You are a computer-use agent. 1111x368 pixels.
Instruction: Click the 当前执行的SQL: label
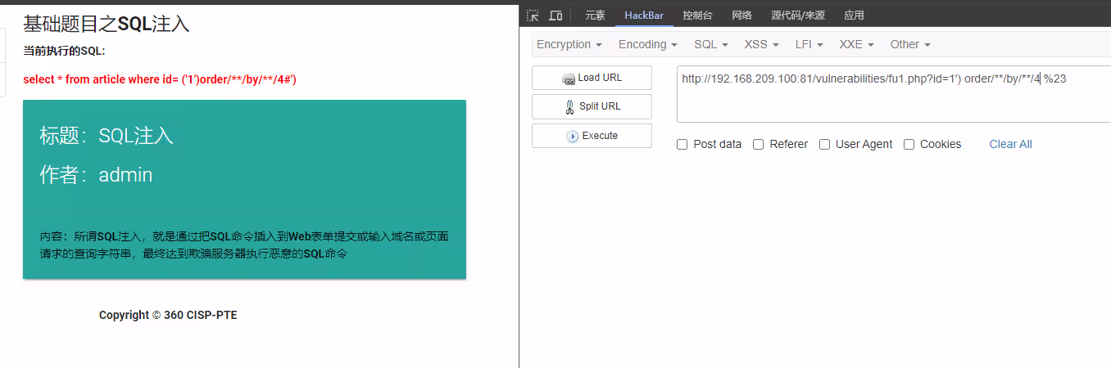pos(64,51)
